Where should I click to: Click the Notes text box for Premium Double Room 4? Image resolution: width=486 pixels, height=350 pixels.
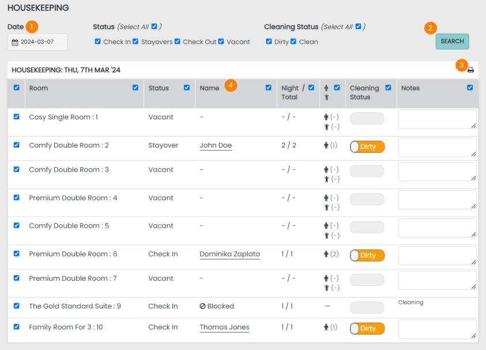tap(437, 200)
